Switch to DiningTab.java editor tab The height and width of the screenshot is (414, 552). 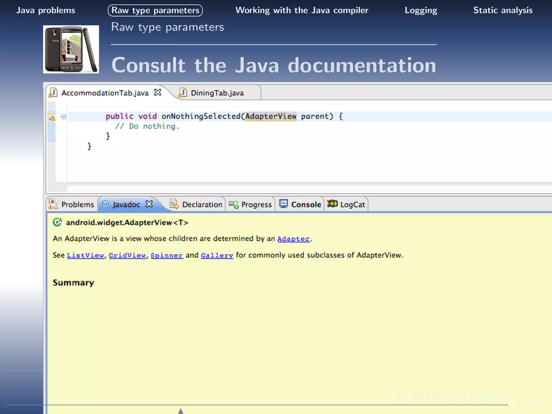click(x=217, y=93)
